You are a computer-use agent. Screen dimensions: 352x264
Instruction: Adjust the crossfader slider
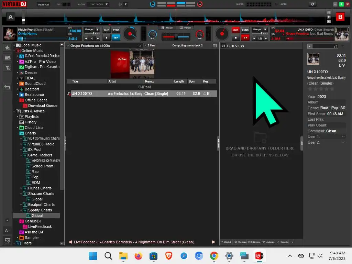coord(176,37)
